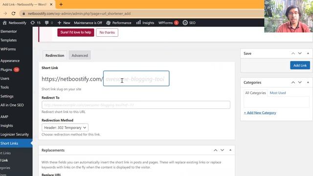313x176 pixels.
Task: Open the 15 pending updates indicator
Action: click(x=36, y=23)
